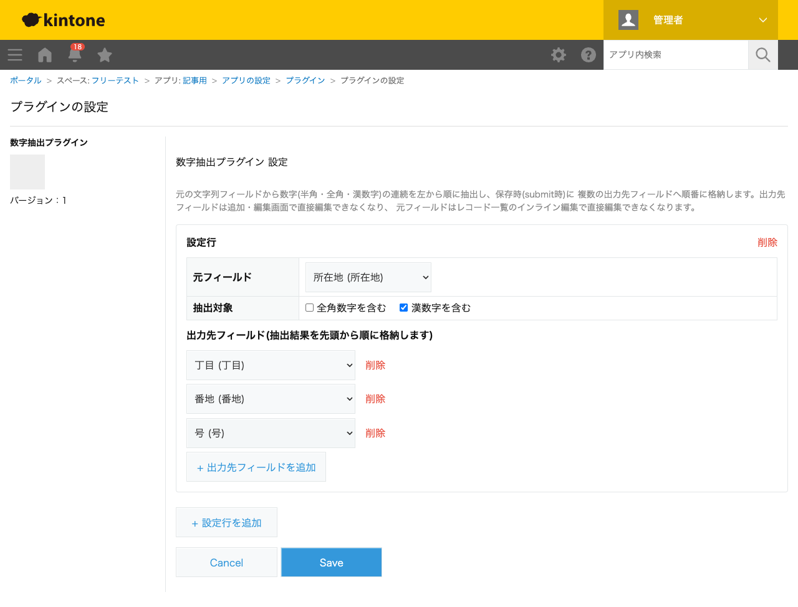Open the 番地 (番地) output field dropdown
This screenshot has width=798, height=607.
[271, 399]
